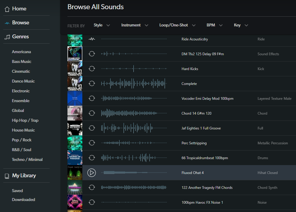
Task: Open Nu Disco artwork for Jaf Eighties
Action: pyautogui.click(x=75, y=128)
